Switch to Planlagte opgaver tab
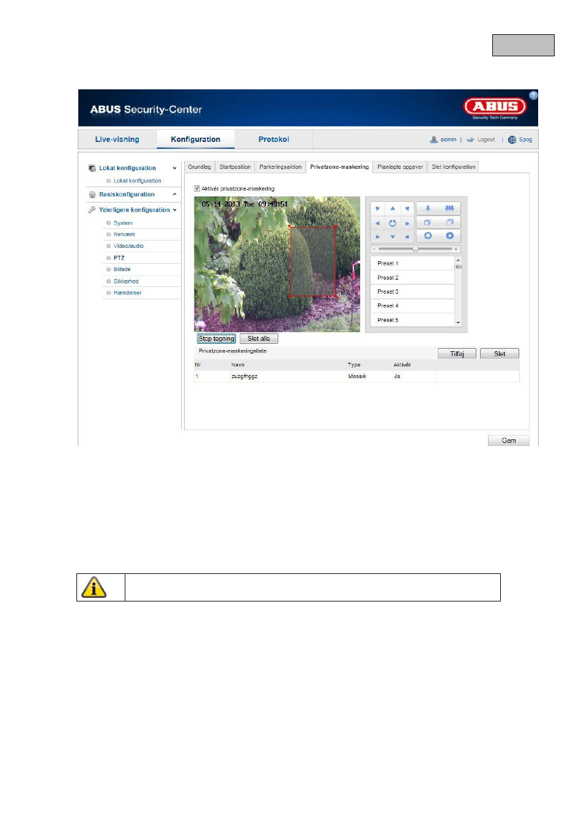This screenshot has height=826, width=584. [400, 166]
